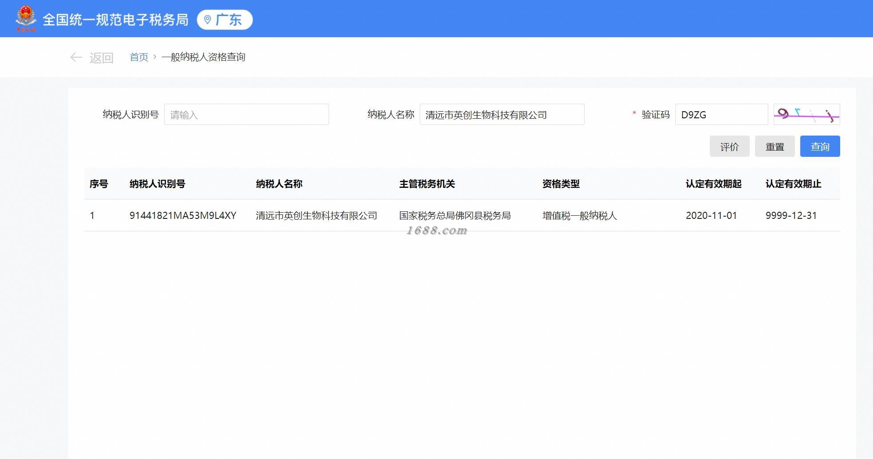
Task: Click the 验证码 input containing D9ZG
Action: tap(722, 114)
